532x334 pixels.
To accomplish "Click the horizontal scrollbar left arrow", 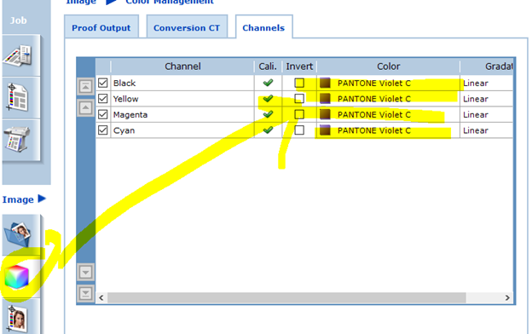I will 101,297.
